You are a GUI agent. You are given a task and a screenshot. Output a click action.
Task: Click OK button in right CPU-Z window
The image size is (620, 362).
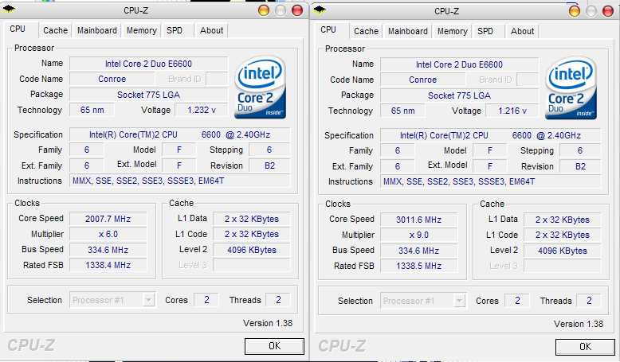[x=585, y=347]
